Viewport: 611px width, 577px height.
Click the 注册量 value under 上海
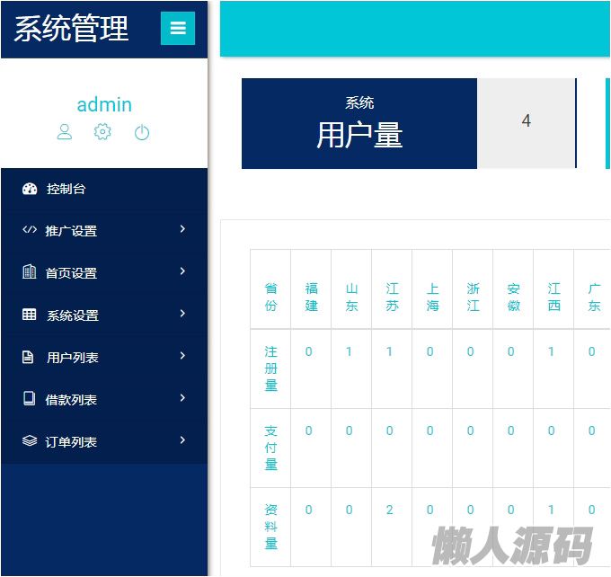[x=429, y=351]
